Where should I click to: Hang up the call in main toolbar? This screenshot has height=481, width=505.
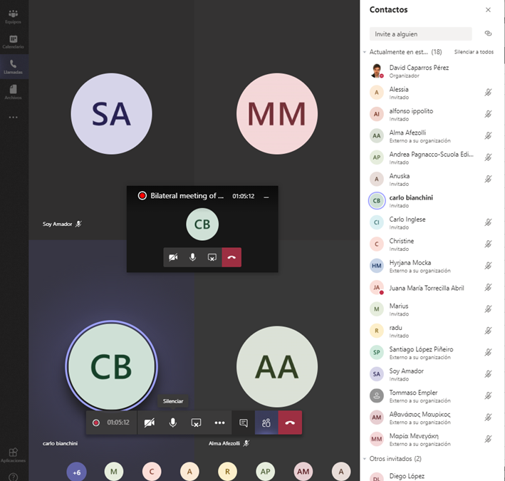pos(290,423)
